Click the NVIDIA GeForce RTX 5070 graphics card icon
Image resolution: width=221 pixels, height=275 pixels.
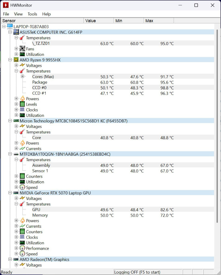(16, 193)
